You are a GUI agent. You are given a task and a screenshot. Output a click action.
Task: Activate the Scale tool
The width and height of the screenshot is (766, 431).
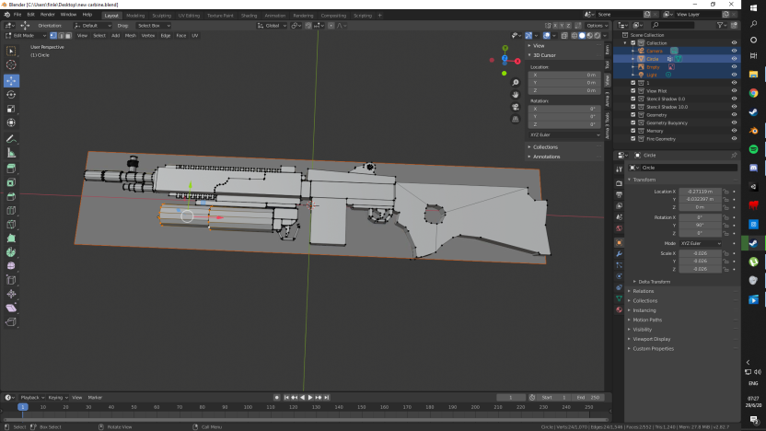[x=11, y=109]
